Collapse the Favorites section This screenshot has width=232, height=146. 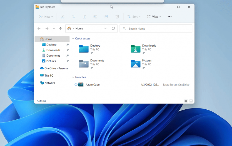coord(73,77)
